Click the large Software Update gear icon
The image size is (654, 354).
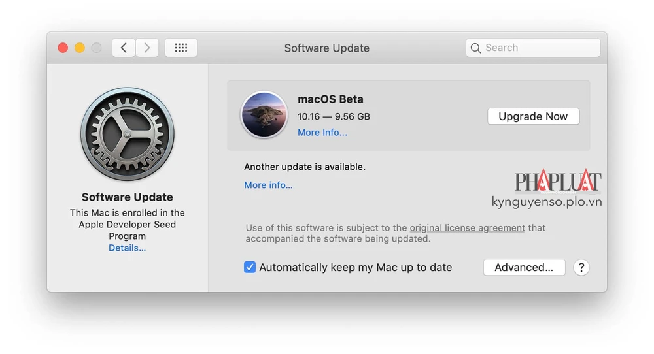[x=128, y=134]
